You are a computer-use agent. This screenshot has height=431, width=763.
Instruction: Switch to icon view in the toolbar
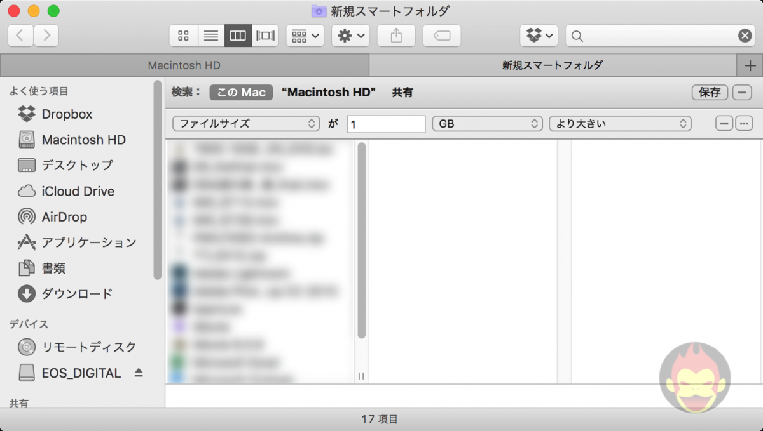point(183,36)
